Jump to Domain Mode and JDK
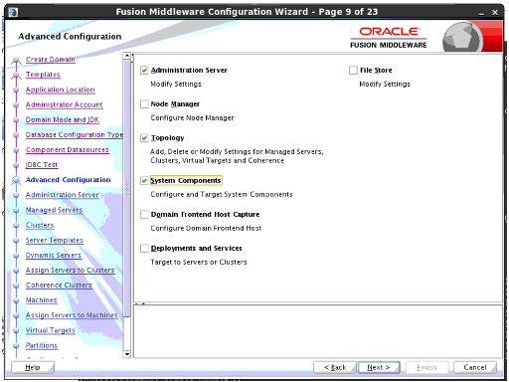Screen dimensions: 509x382 63,119
